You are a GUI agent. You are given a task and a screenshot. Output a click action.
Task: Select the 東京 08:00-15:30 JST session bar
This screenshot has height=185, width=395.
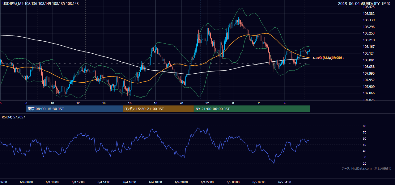tap(74, 109)
